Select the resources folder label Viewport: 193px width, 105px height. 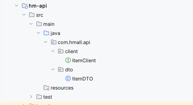point(62,88)
